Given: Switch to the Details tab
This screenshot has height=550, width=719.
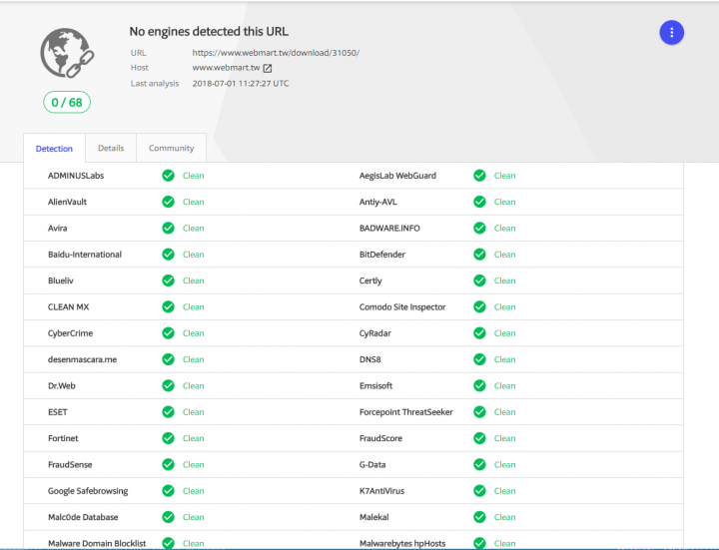Looking at the screenshot, I should pyautogui.click(x=111, y=149).
